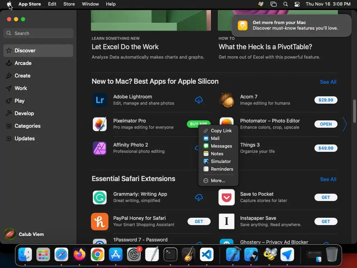The image size is (357, 268).
Task: Click GET for Save to Pocket
Action: coord(326,198)
